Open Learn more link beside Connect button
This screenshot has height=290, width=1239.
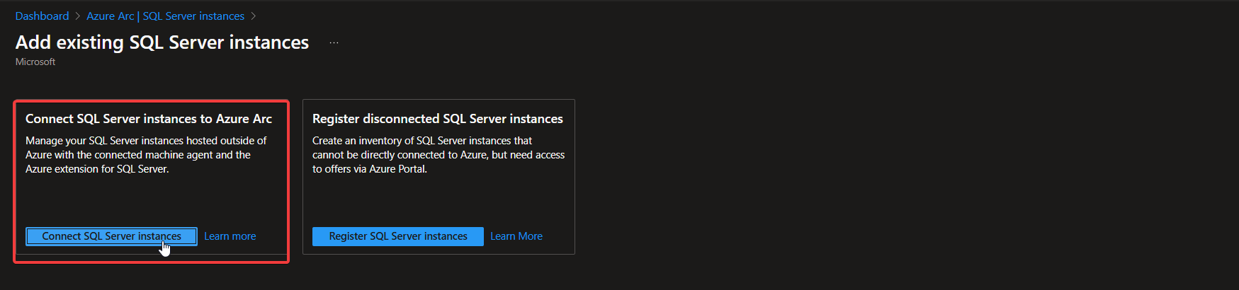pos(230,236)
